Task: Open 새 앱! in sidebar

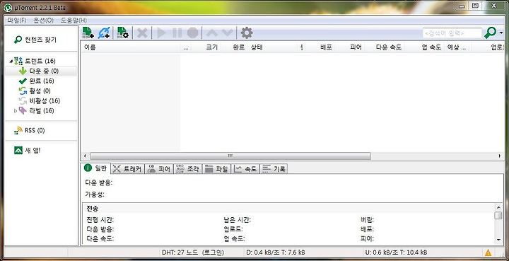Action: pyautogui.click(x=28, y=150)
